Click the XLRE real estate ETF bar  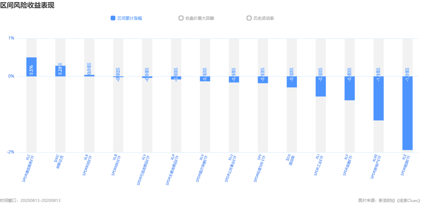(x=378, y=98)
